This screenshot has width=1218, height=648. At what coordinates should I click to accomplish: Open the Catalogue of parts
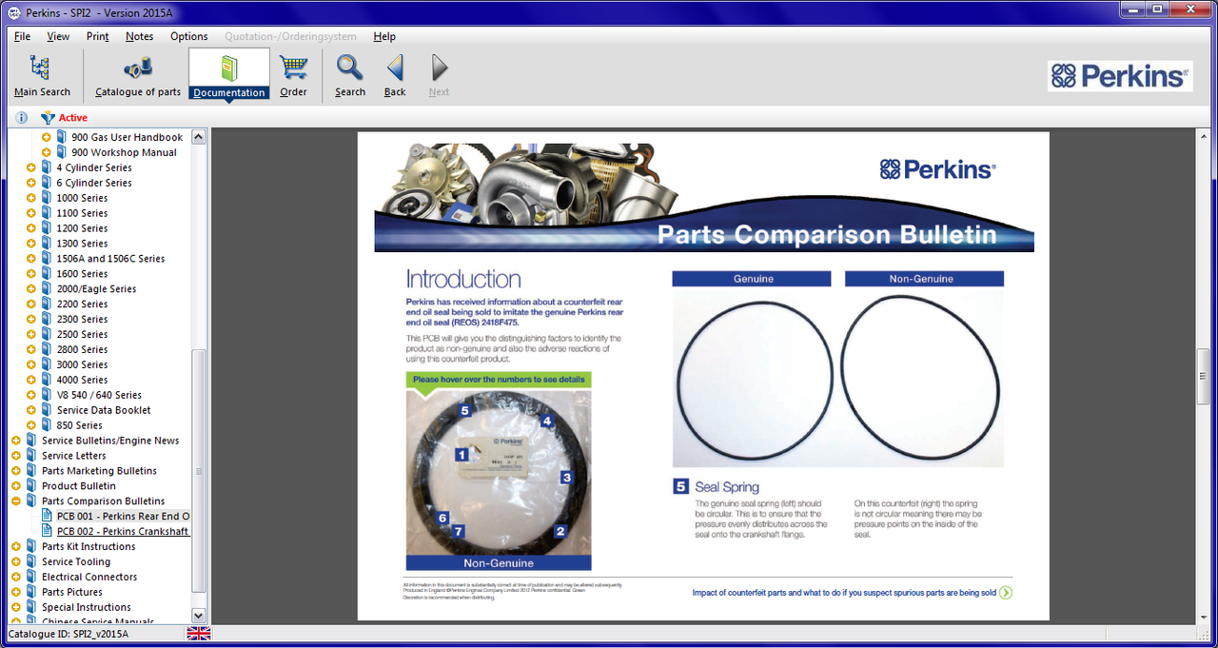click(x=138, y=75)
